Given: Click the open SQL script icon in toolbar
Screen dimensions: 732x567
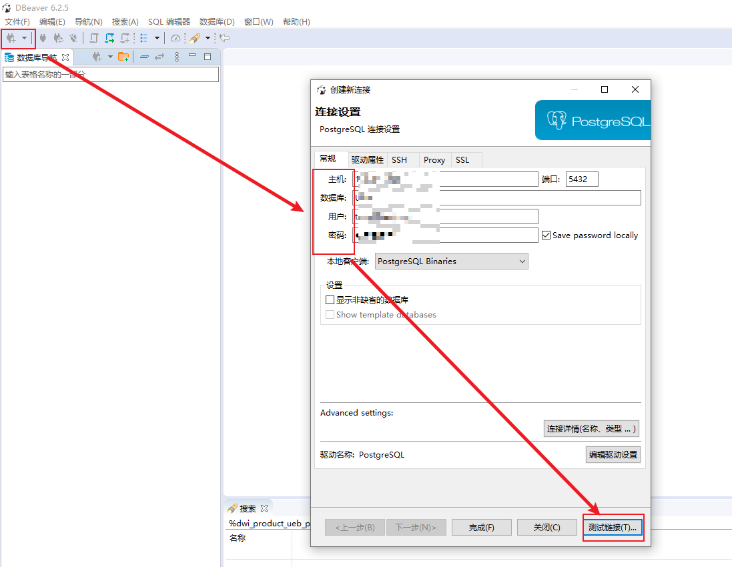Looking at the screenshot, I should (94, 39).
